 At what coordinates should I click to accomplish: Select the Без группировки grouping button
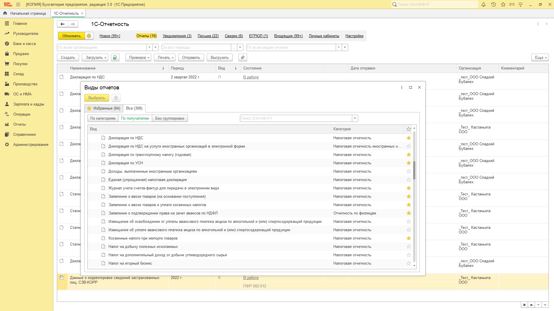point(170,118)
